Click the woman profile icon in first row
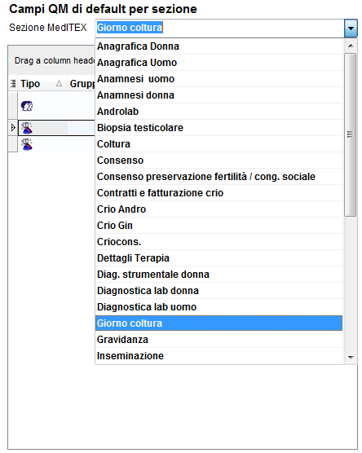The width and height of the screenshot is (362, 453). (x=27, y=106)
